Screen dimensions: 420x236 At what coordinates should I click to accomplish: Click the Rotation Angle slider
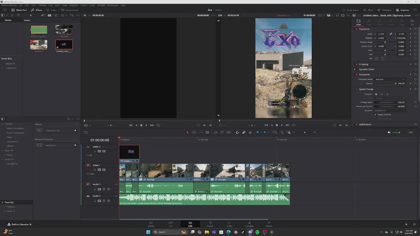(385, 42)
